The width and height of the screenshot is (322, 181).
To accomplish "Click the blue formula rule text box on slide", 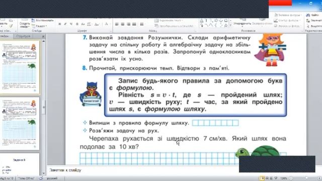I will coord(196,95).
